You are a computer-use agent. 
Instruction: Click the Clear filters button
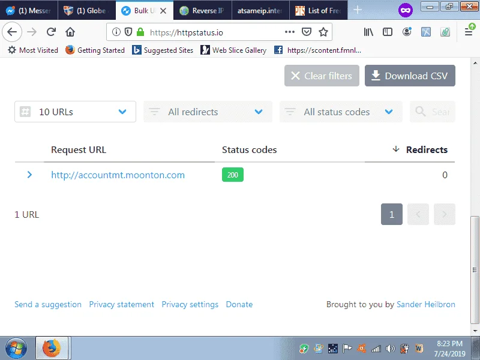click(322, 76)
